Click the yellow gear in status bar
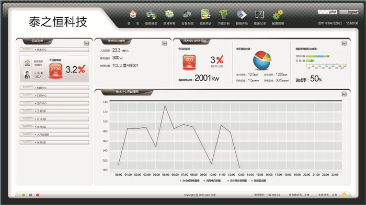This screenshot has height=205, width=366. 344,195
